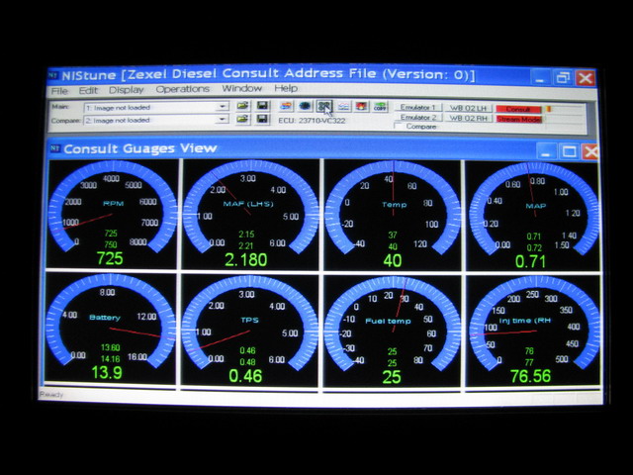Save icon in the Main row
This screenshot has height=475, width=633.
click(262, 106)
